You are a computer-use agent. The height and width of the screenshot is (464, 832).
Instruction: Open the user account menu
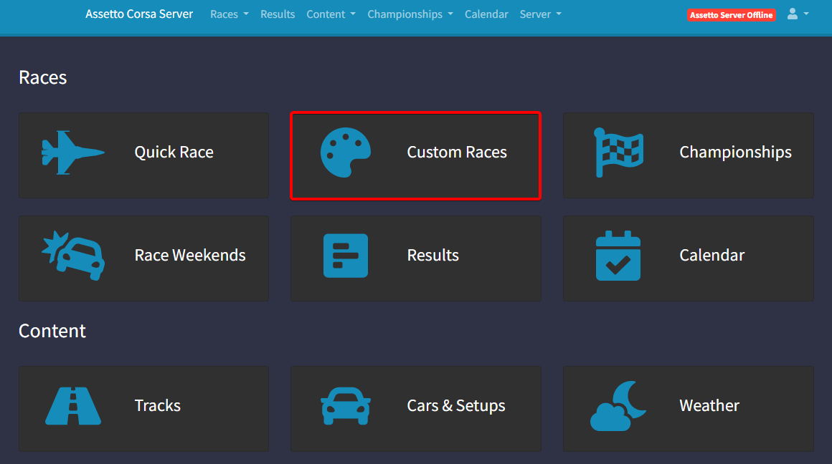pyautogui.click(x=798, y=14)
